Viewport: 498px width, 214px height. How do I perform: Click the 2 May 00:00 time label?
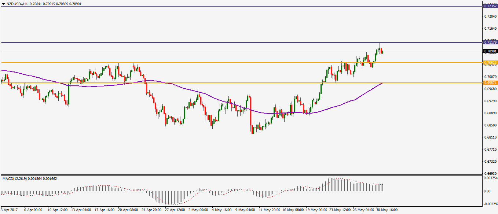pyautogui.click(x=198, y=210)
